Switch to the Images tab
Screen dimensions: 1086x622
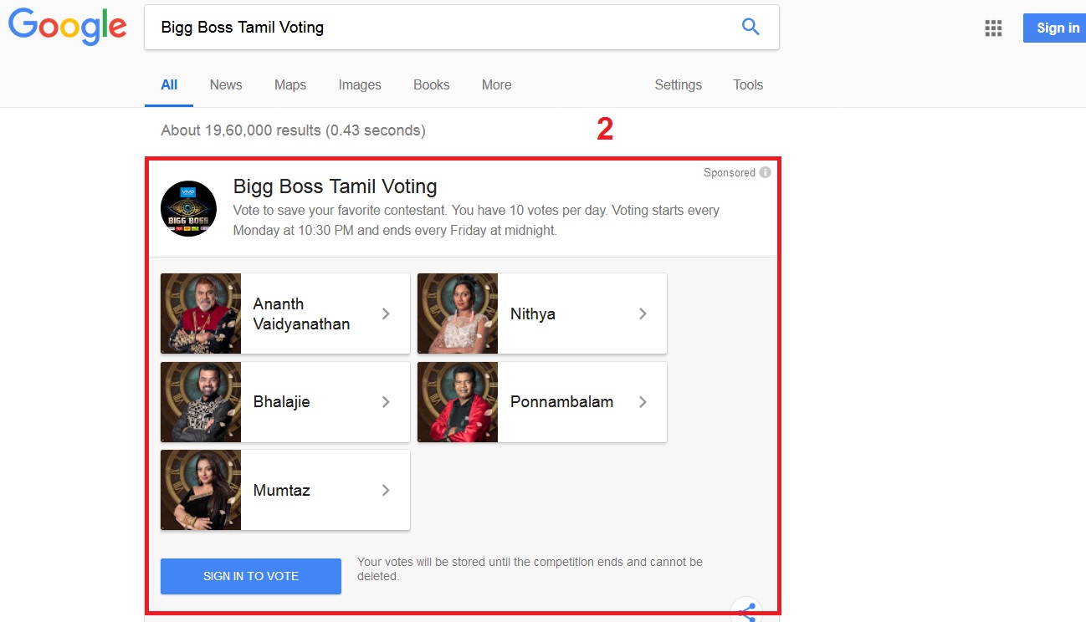coord(360,84)
